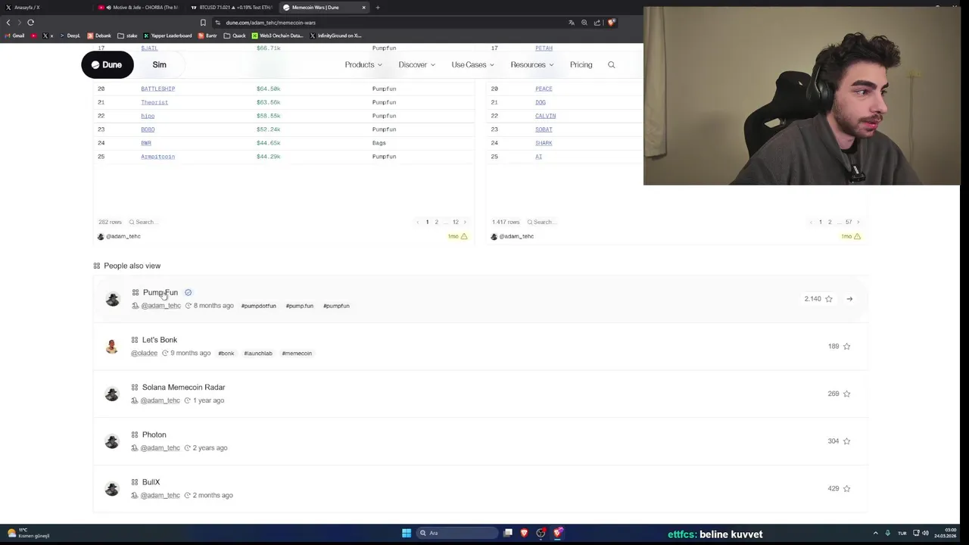This screenshot has height=545, width=969.
Task: Click the arrow on the Pump.Fun row
Action: [x=849, y=299]
